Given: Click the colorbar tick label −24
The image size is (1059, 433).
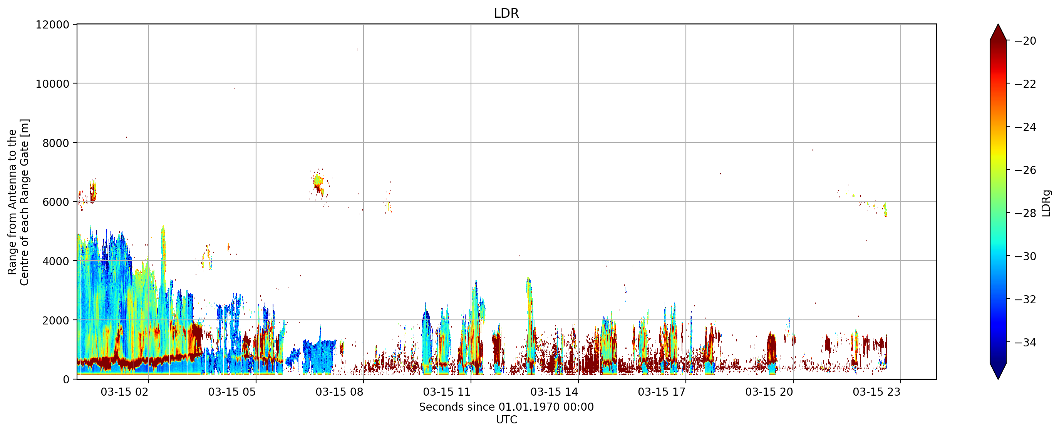Looking at the screenshot, I should [1025, 127].
